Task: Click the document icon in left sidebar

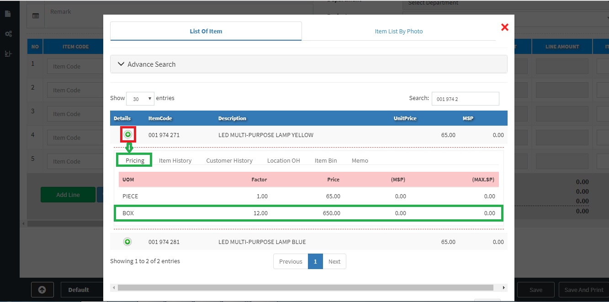Action: tap(8, 14)
